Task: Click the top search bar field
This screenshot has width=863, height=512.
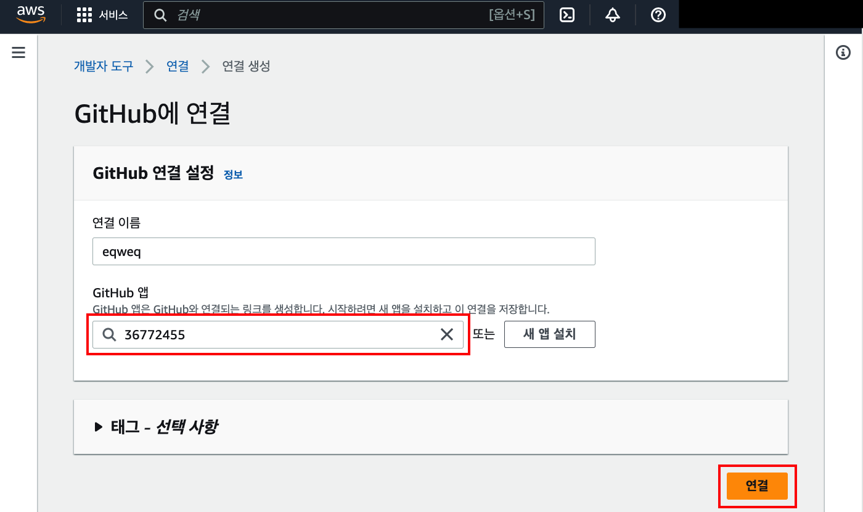Action: pos(343,15)
